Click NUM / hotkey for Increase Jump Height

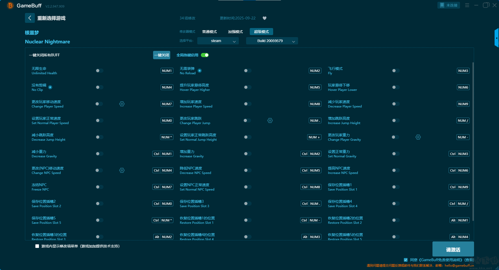[463, 120]
